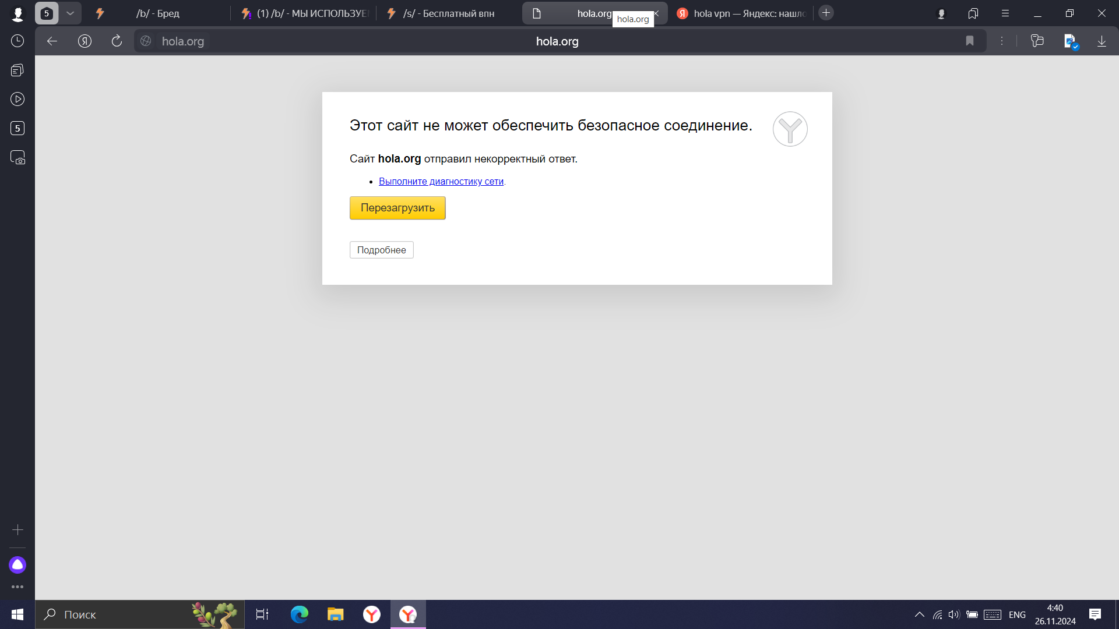
Task: Click the Поиск taskbar search box
Action: [140, 614]
